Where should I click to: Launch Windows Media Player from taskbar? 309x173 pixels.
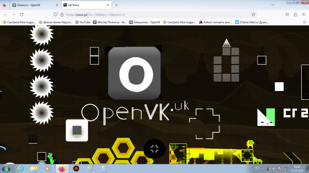click(47, 169)
